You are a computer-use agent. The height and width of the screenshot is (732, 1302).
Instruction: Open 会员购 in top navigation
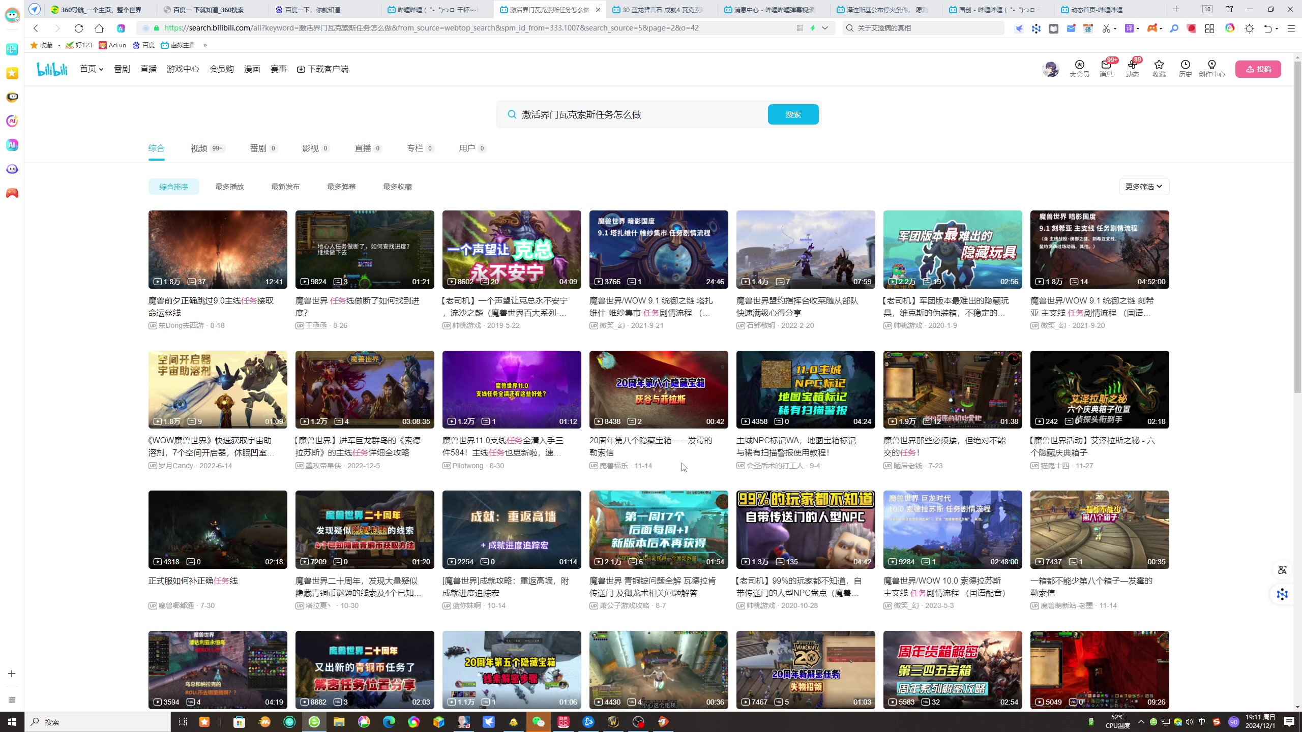click(x=222, y=69)
